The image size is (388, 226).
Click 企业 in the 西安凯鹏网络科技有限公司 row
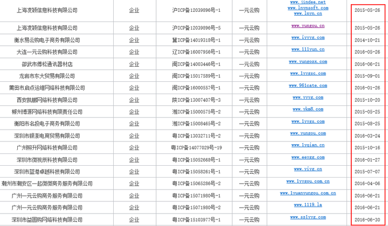[x=134, y=100]
